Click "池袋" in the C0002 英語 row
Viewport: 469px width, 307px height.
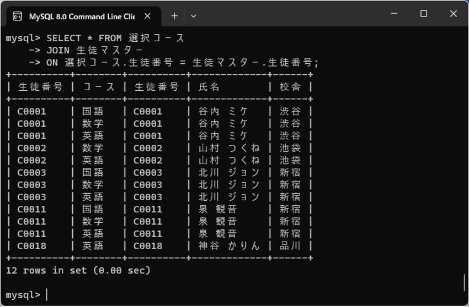pos(290,160)
